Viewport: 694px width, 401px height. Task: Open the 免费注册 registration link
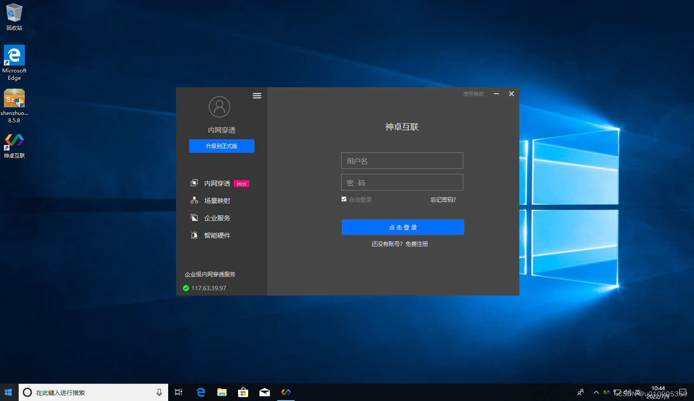point(417,244)
